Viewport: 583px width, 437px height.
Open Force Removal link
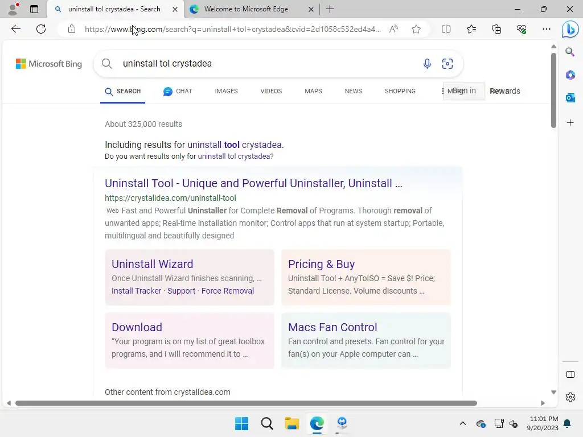pos(228,291)
